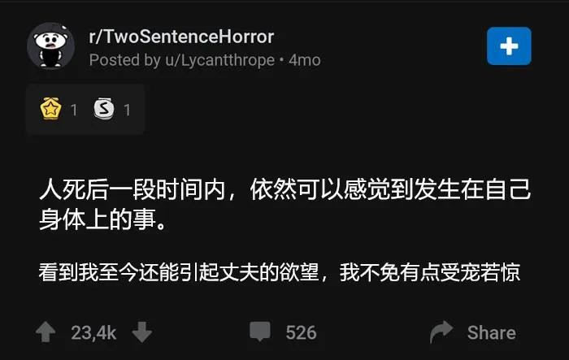Image resolution: width=569 pixels, height=360 pixels.
Task: Downvote the post
Action: (x=142, y=332)
